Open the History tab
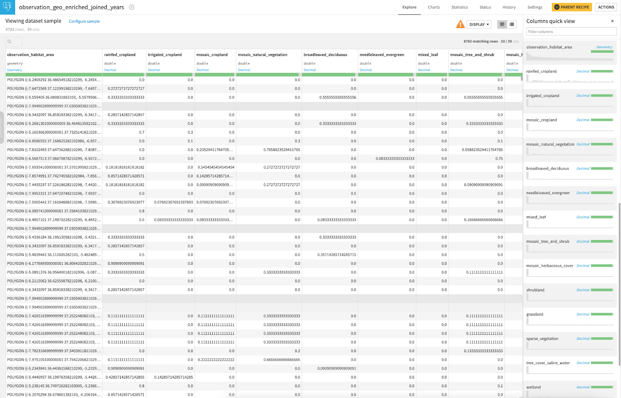The height and width of the screenshot is (398, 621). [509, 7]
